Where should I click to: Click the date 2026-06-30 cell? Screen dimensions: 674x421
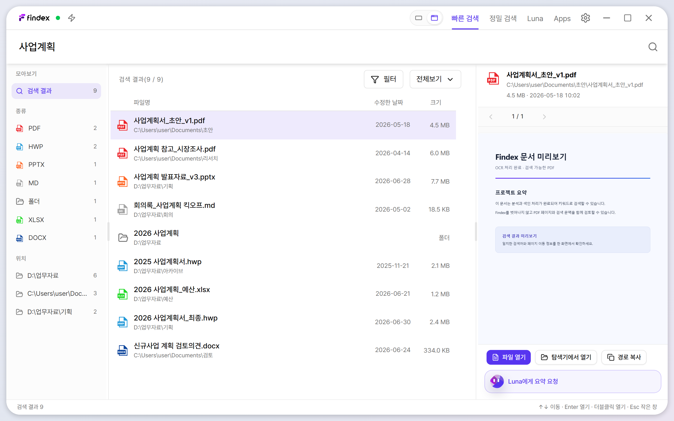(393, 322)
